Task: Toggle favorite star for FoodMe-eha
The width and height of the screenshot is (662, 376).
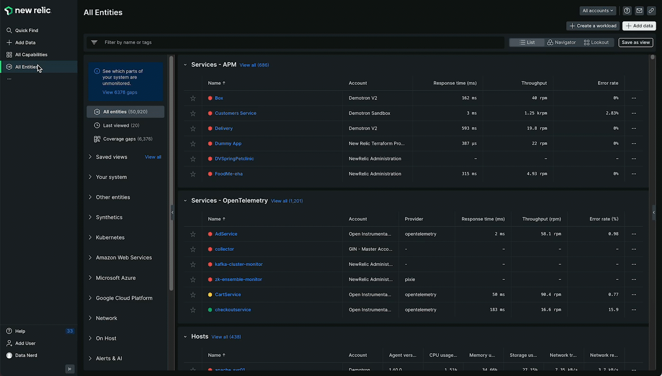Action: 193,174
